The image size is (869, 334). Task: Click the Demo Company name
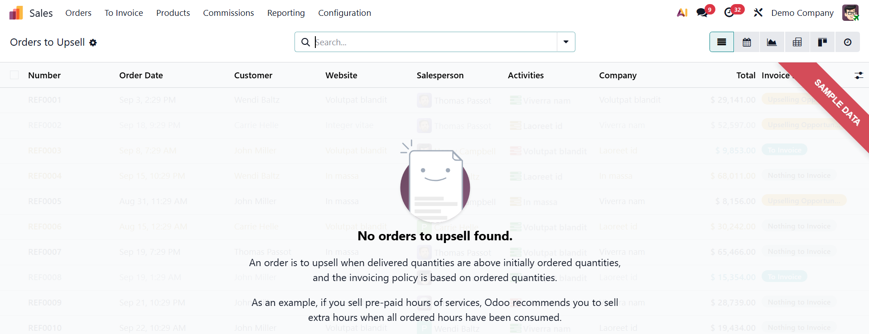point(802,13)
